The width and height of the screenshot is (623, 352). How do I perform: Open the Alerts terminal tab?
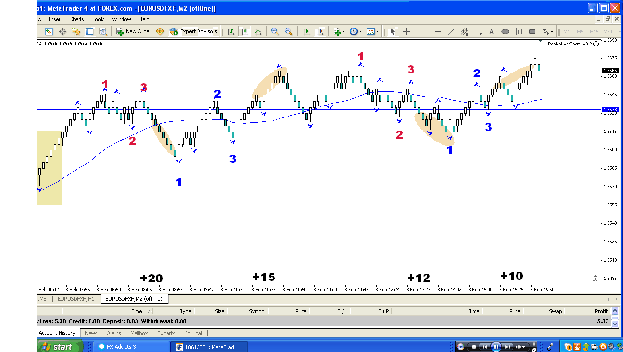click(x=114, y=333)
